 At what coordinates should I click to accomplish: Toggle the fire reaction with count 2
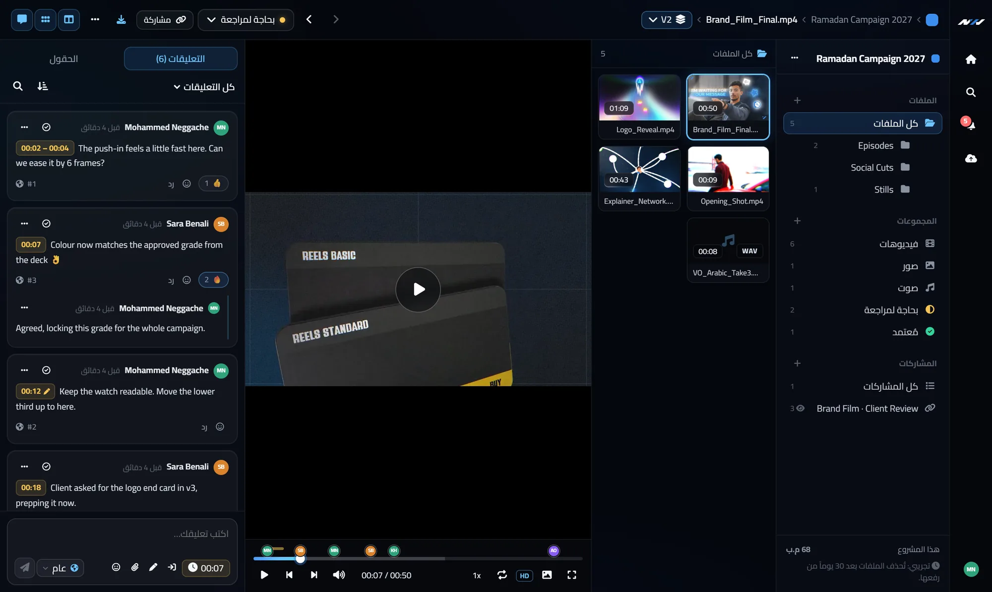pos(213,280)
